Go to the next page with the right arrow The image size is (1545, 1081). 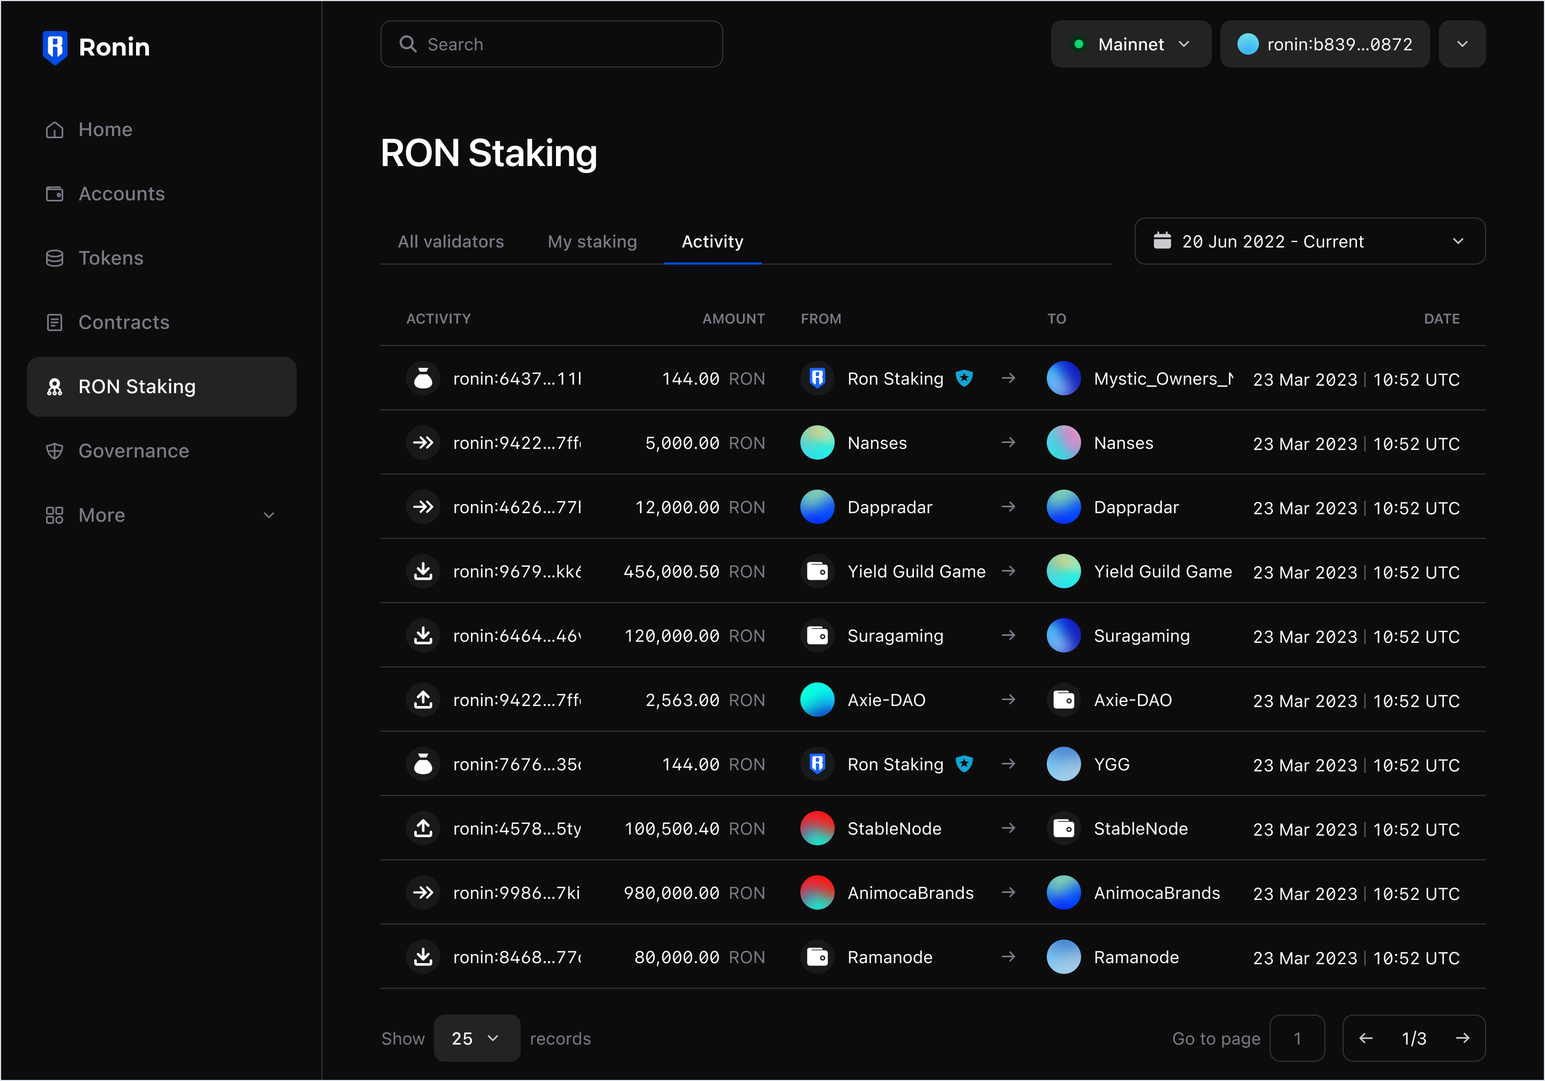[1462, 1038]
